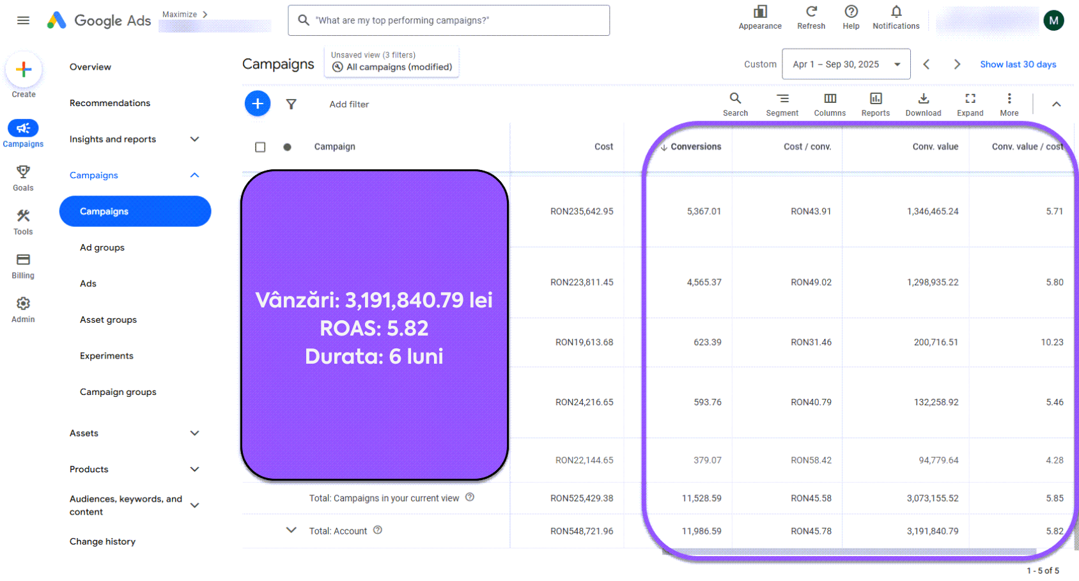Open Billing card icon
Image resolution: width=1079 pixels, height=581 pixels.
[23, 260]
